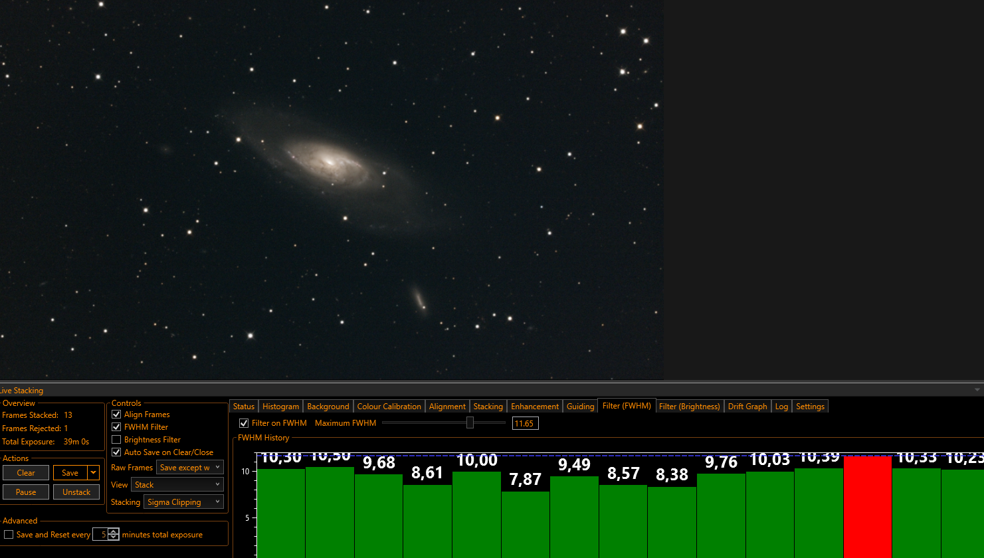
Task: Click the 9,68 FWHM bar label
Action: 379,462
